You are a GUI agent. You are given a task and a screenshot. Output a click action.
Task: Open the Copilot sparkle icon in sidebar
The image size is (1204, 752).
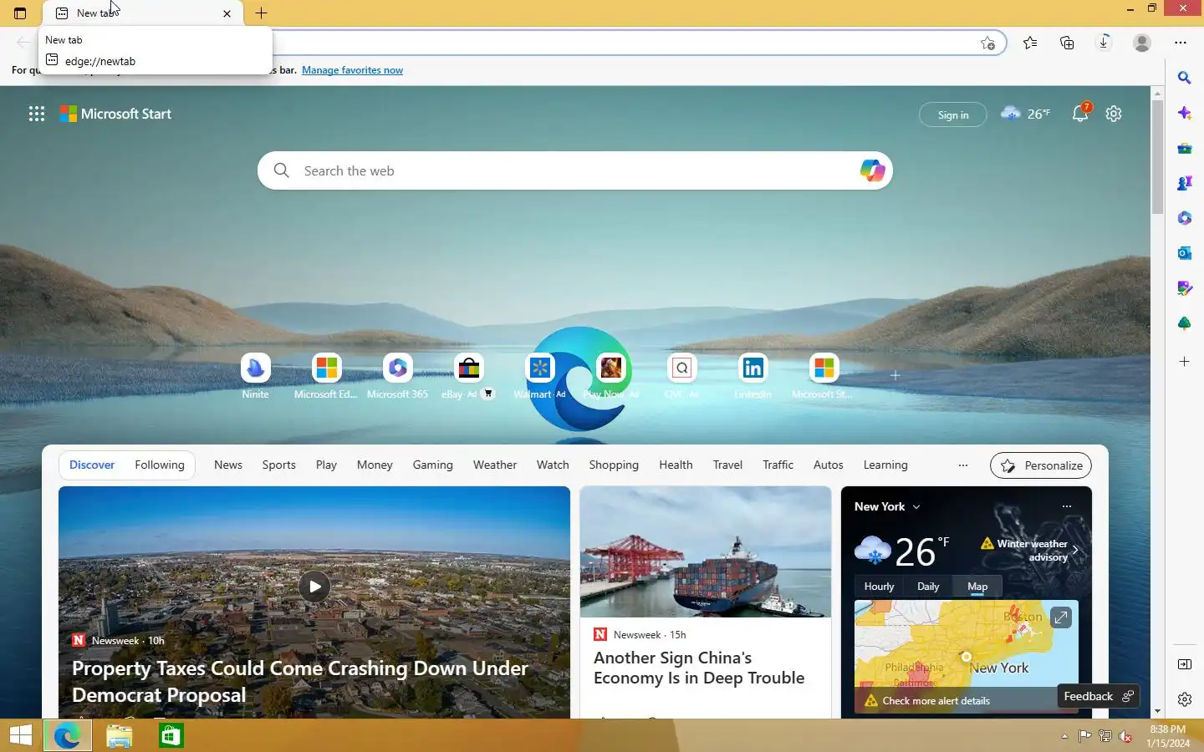pyautogui.click(x=1184, y=113)
